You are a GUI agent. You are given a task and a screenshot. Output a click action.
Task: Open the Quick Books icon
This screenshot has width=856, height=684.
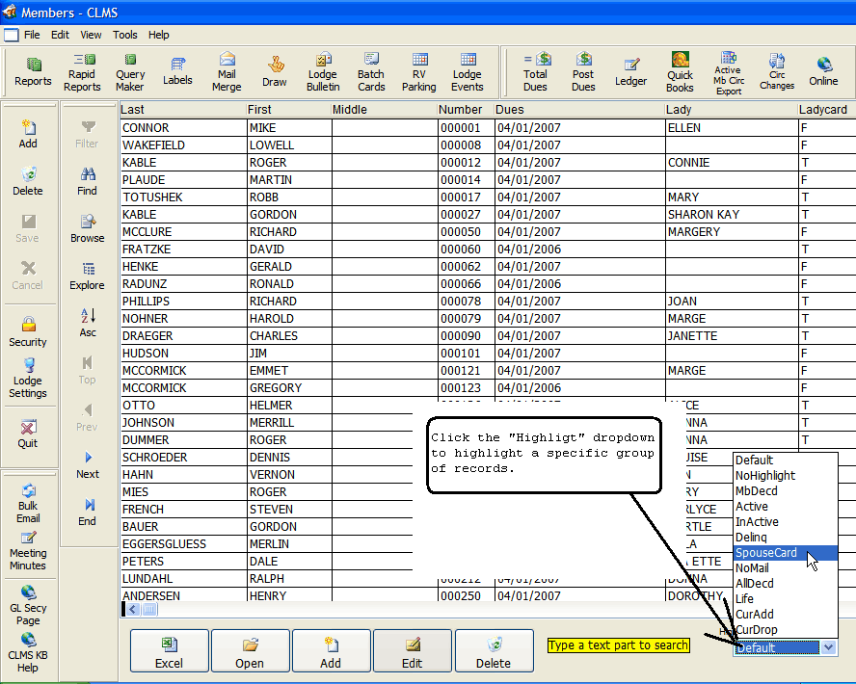pyautogui.click(x=680, y=72)
